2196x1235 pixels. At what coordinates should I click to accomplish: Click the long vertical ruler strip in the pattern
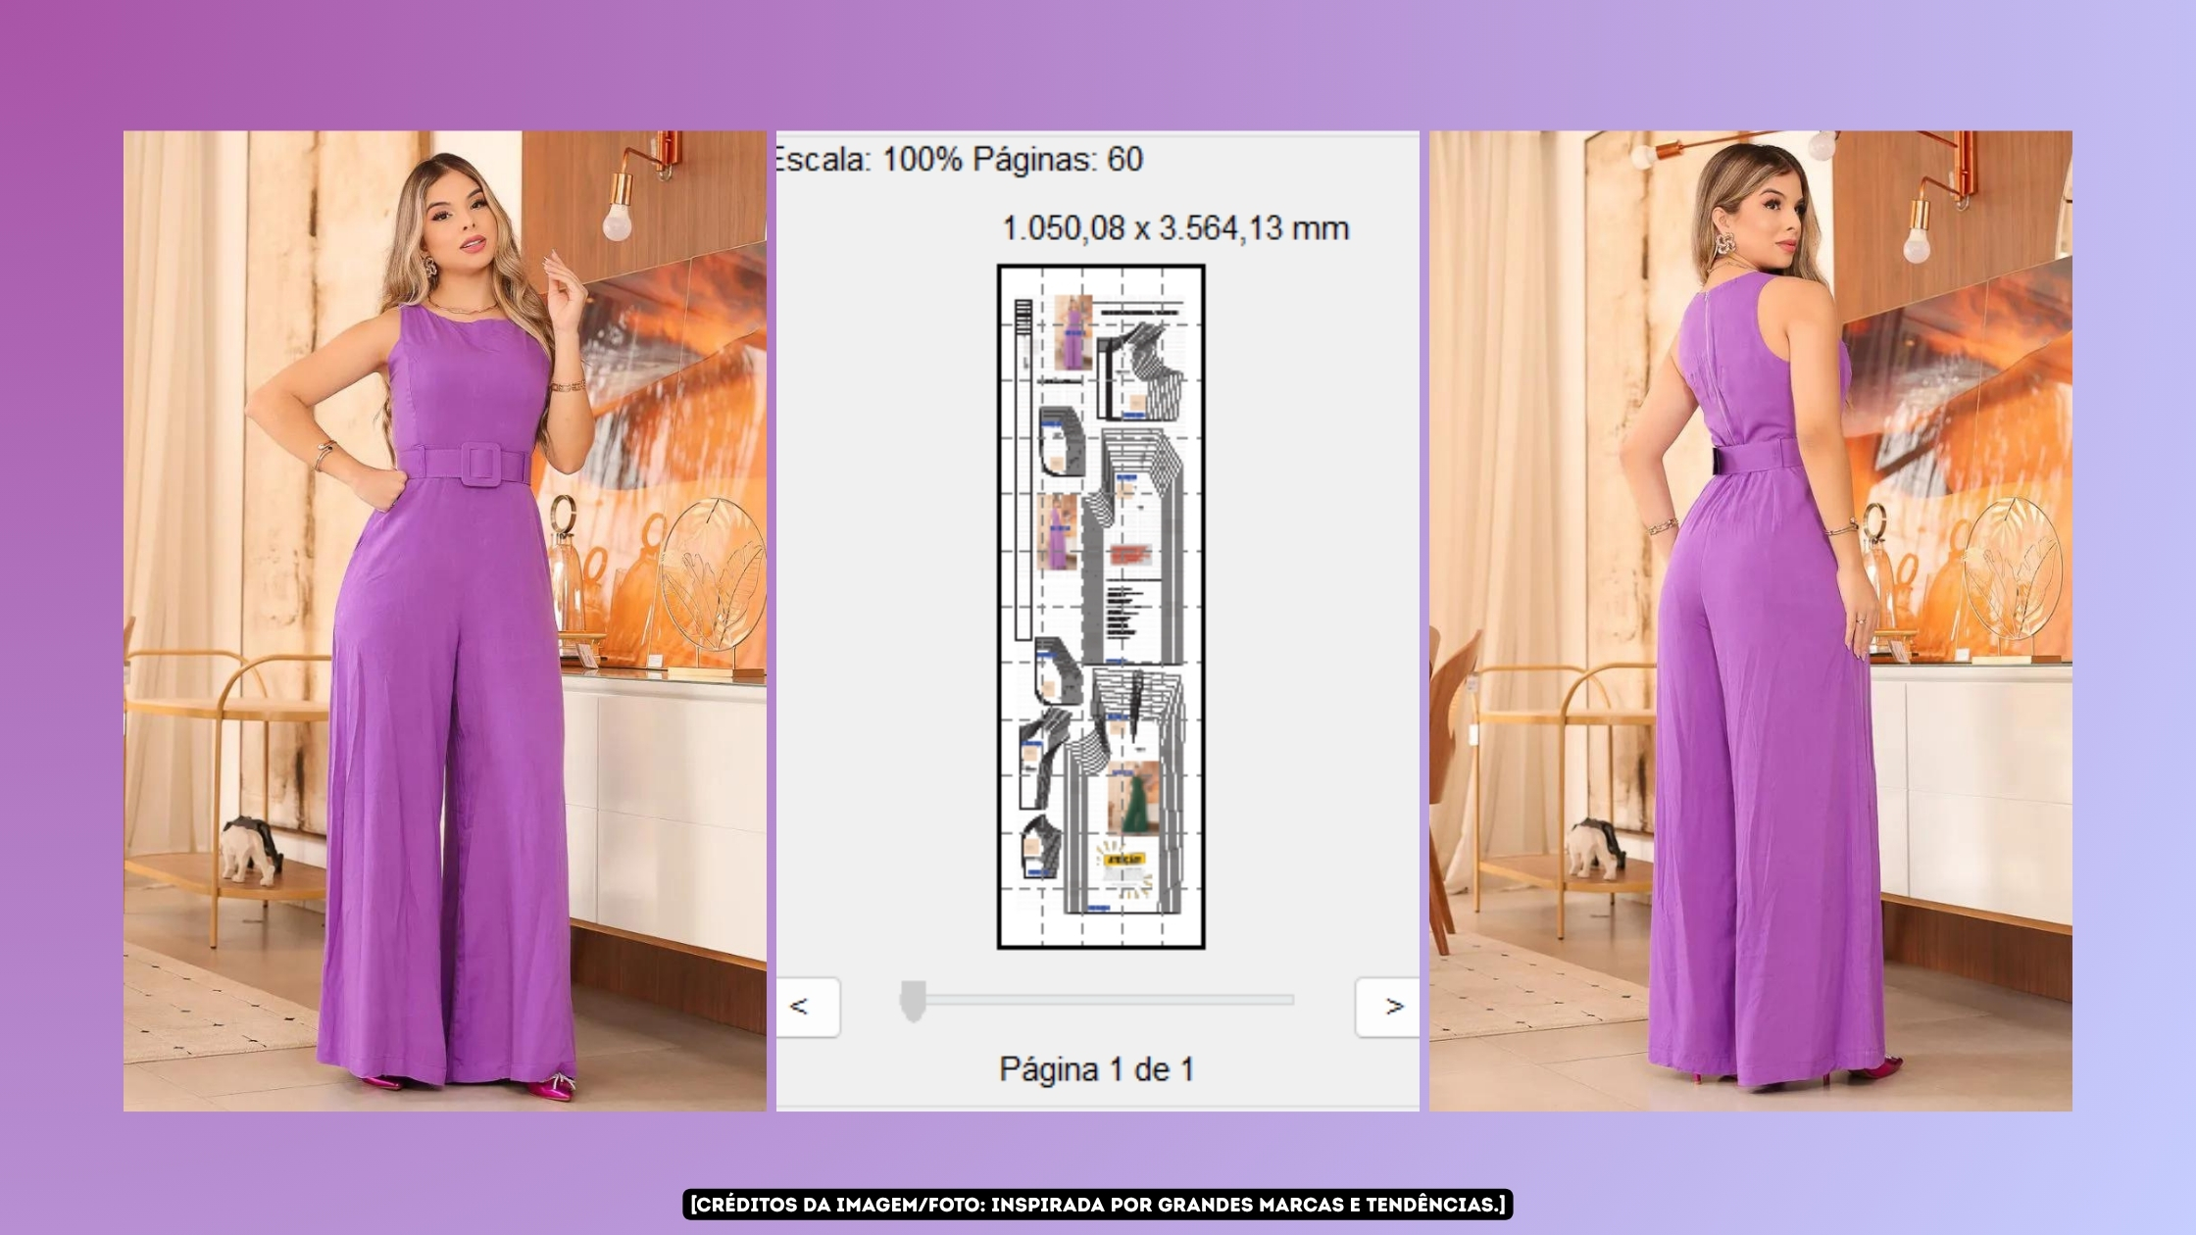(1023, 470)
